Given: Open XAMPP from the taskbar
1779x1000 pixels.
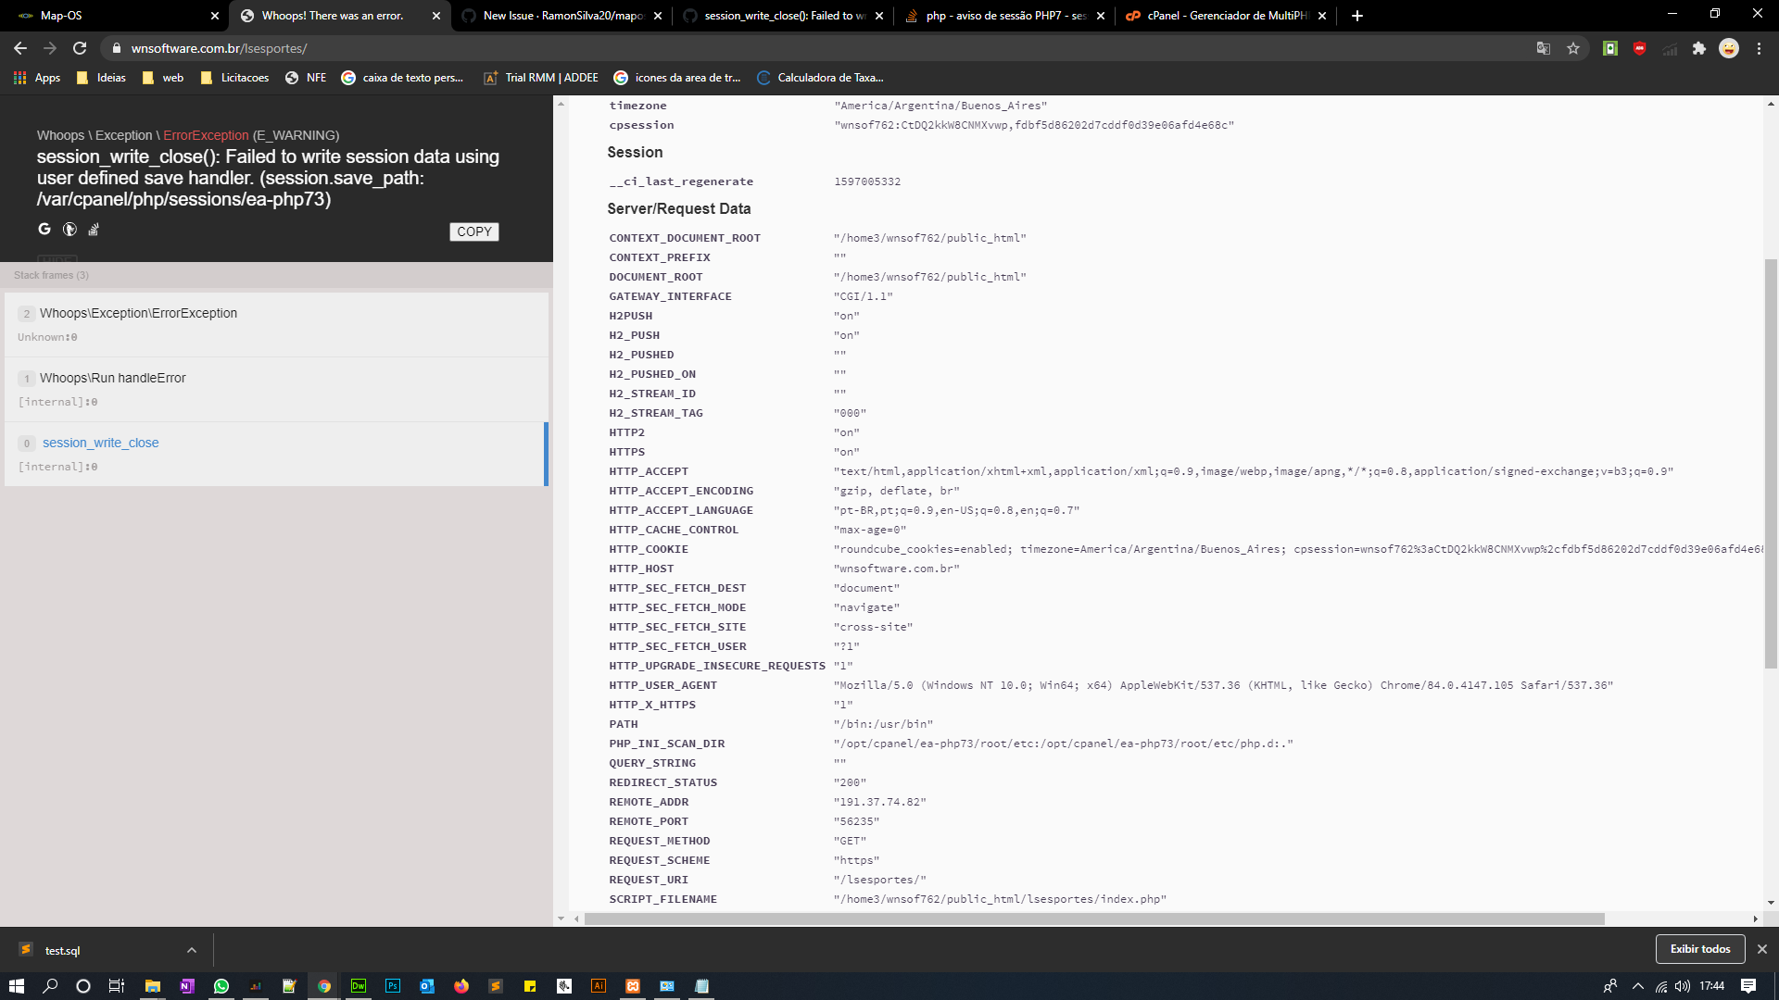Looking at the screenshot, I should coord(633,986).
